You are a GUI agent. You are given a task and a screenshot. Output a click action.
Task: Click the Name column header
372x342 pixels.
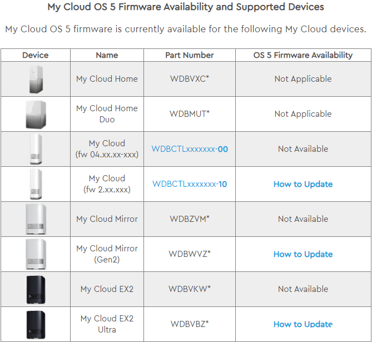[107, 55]
